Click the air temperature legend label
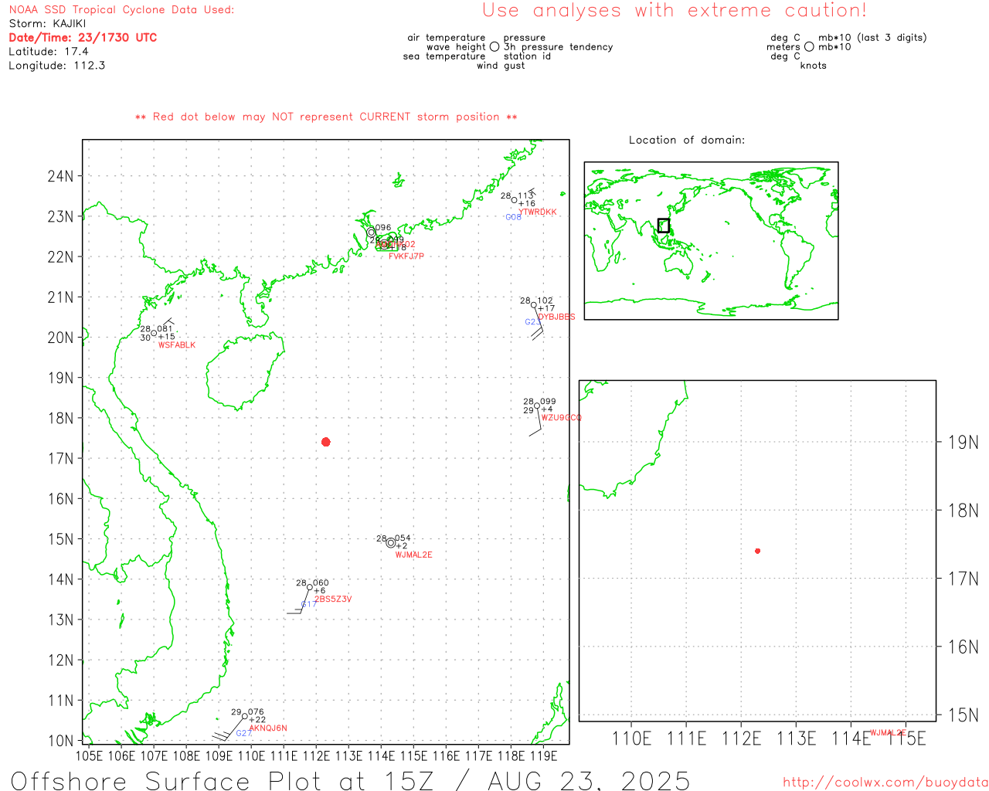 point(447,38)
